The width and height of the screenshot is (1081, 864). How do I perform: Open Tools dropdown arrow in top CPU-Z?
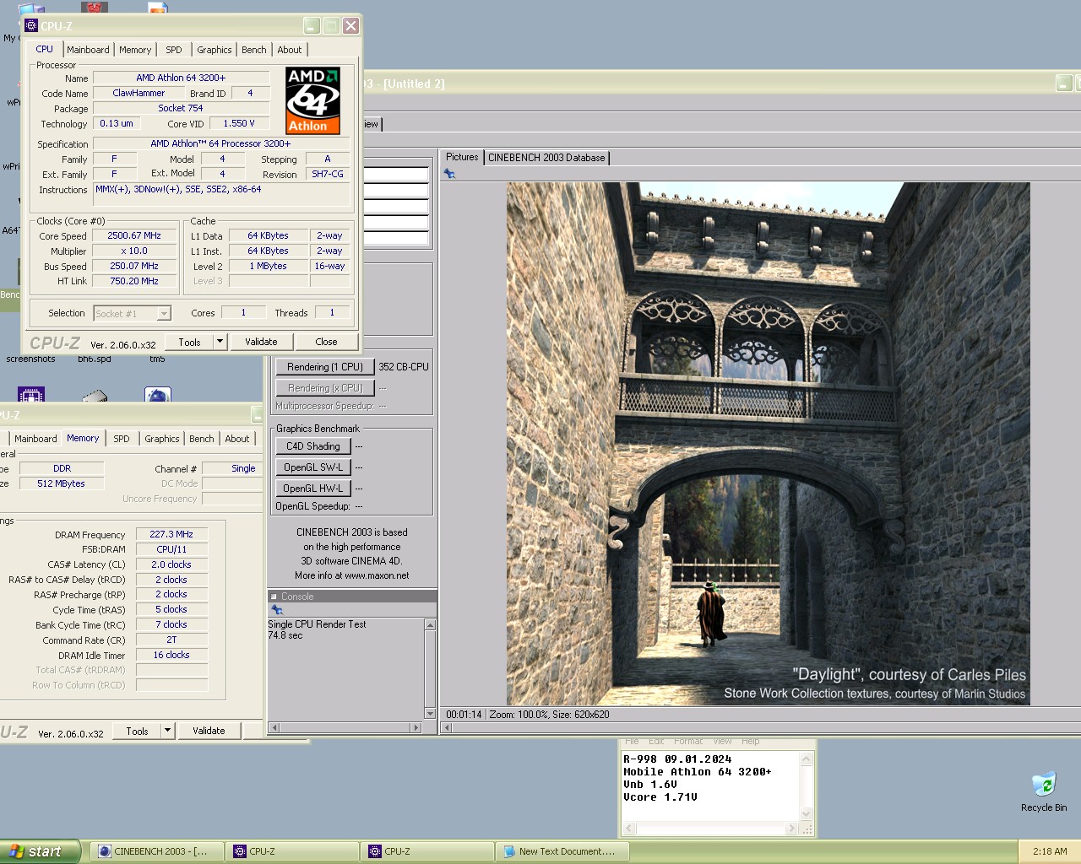[x=220, y=342]
